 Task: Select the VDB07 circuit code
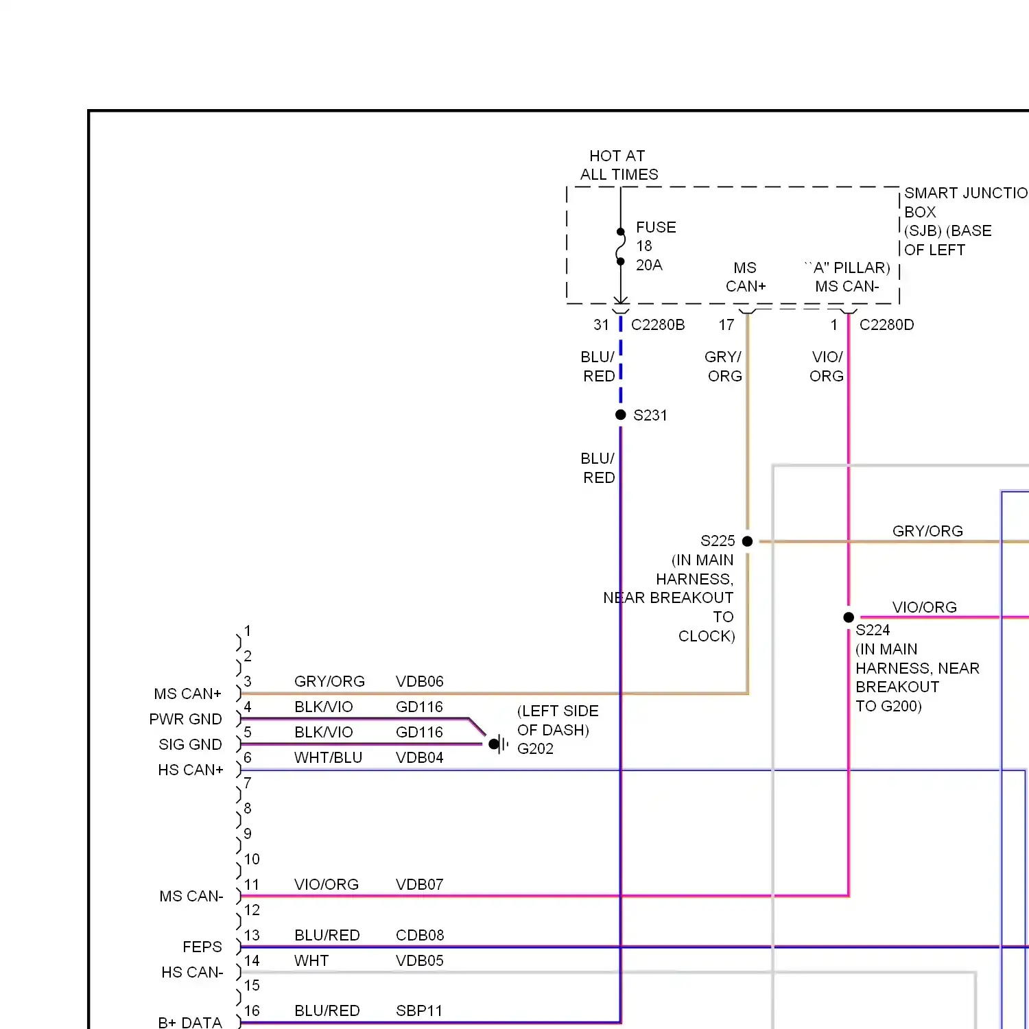point(419,884)
